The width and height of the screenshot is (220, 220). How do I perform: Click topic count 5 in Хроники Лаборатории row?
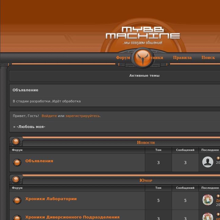(x=158, y=200)
